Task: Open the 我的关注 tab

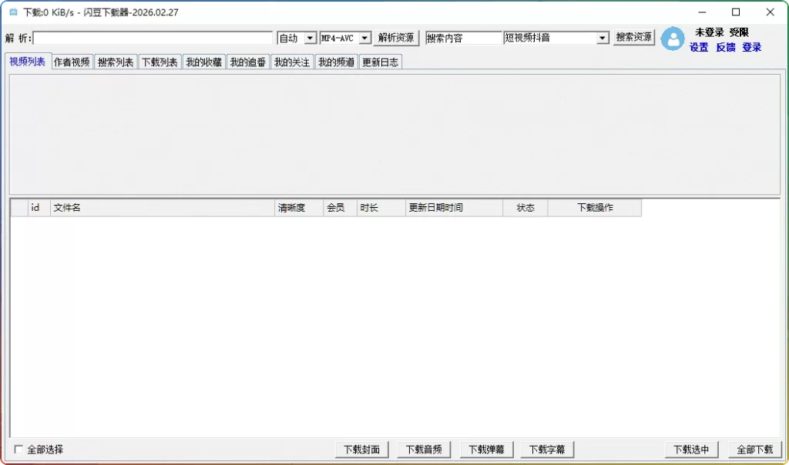Action: pyautogui.click(x=292, y=62)
